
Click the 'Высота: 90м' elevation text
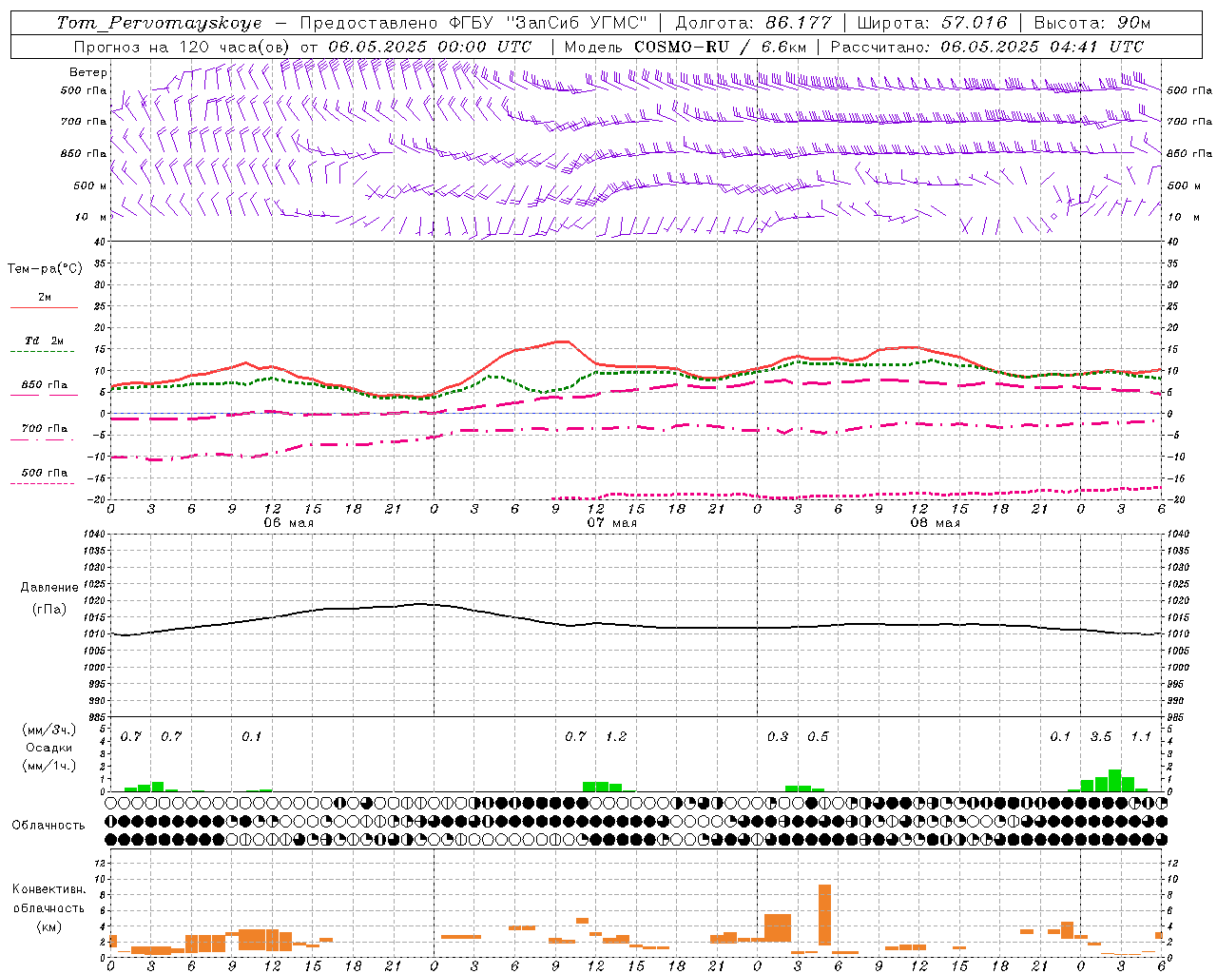click(x=1091, y=23)
